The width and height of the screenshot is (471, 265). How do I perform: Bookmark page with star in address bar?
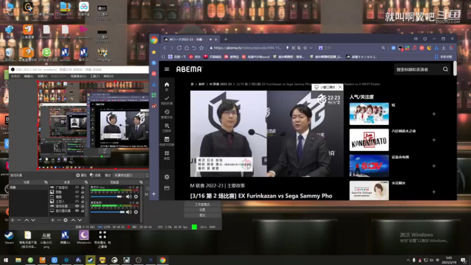305,48
